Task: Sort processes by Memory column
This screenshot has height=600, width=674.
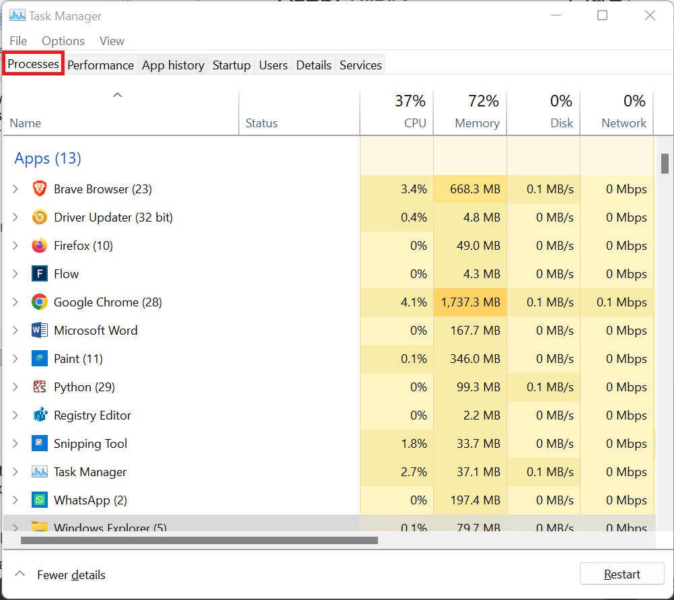Action: coord(470,112)
